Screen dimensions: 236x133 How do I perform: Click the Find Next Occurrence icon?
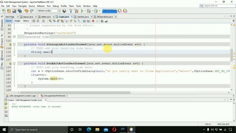[x=58, y=21]
